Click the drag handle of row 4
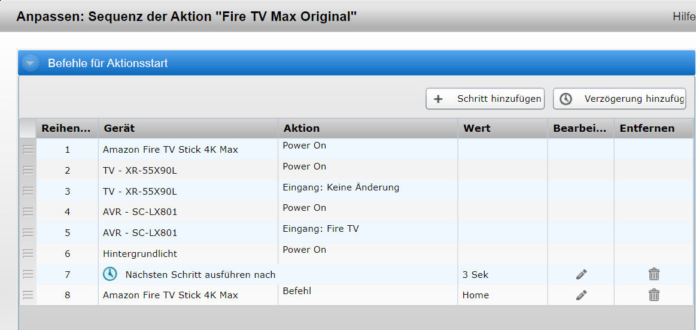696x330 pixels. [28, 211]
